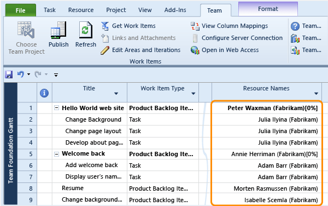Select the Annie Herriman (Fabrikam)[0%] resource cell
Screen dimensions: 328x206
[267, 154]
